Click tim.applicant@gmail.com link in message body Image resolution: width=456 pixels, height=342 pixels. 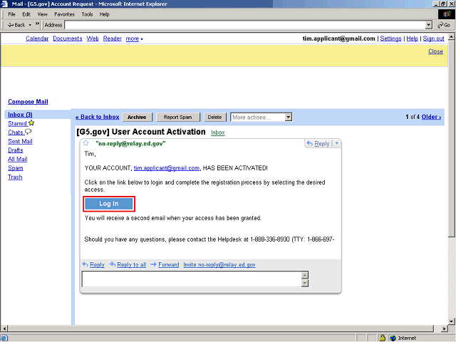pos(167,168)
